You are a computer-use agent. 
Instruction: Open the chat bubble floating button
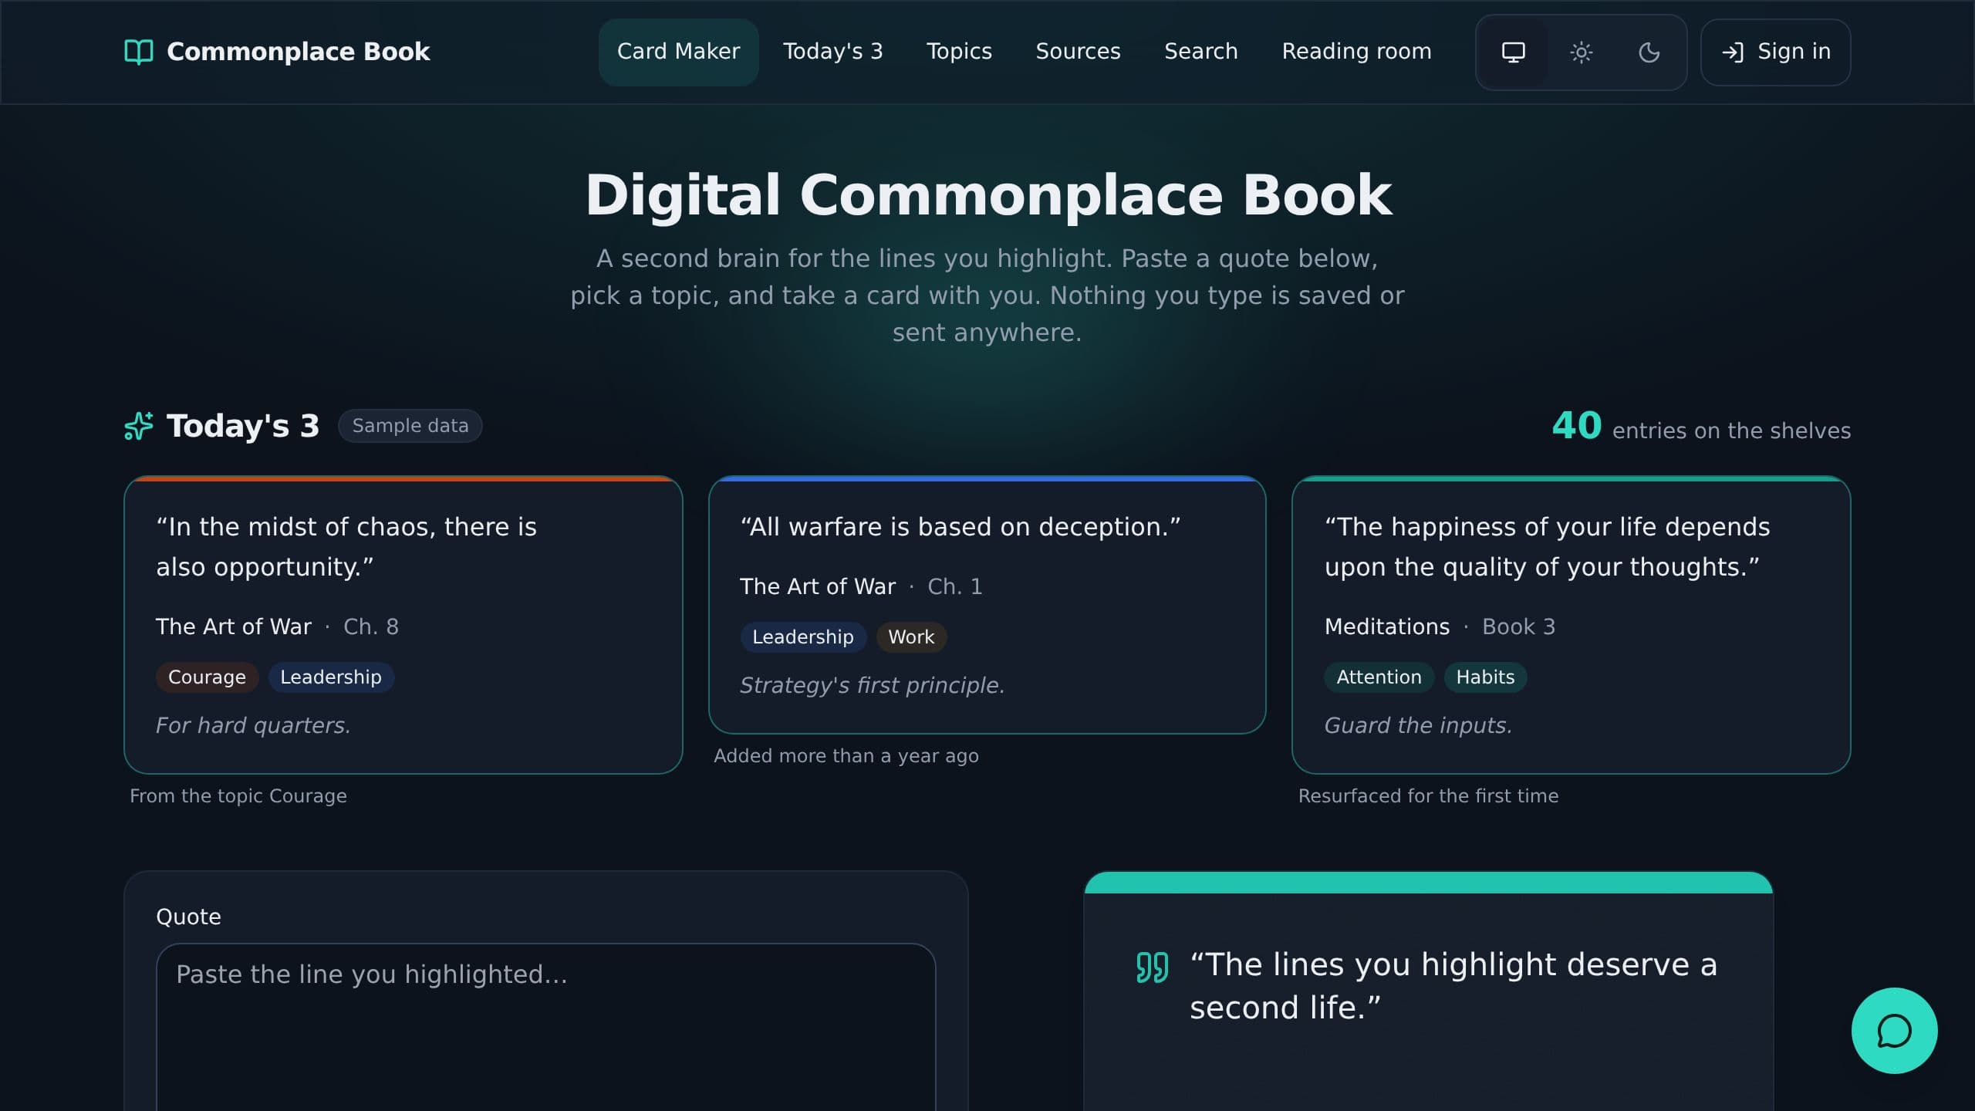click(x=1894, y=1031)
